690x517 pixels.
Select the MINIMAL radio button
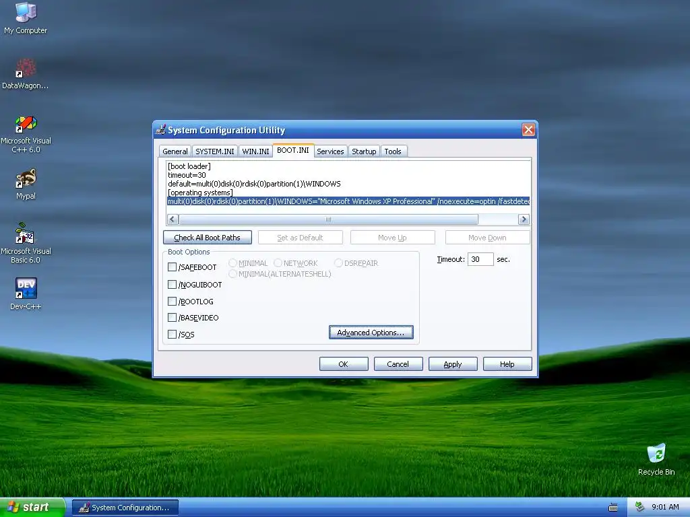point(232,263)
